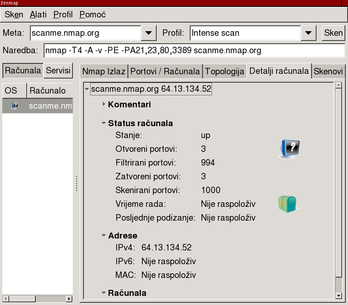Collapse the Status računala section
The width and height of the screenshot is (348, 305).
(x=104, y=123)
